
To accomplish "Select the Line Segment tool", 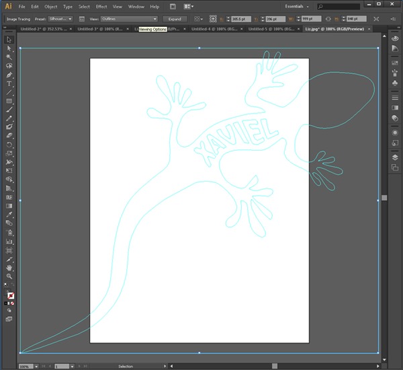I will [x=9, y=92].
